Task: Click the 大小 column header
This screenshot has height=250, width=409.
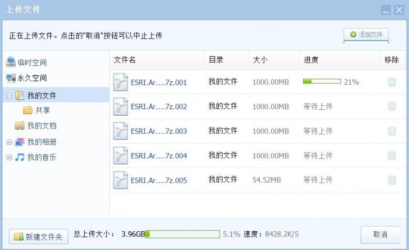Action: 260,60
